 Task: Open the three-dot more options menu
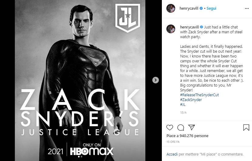(247, 8)
